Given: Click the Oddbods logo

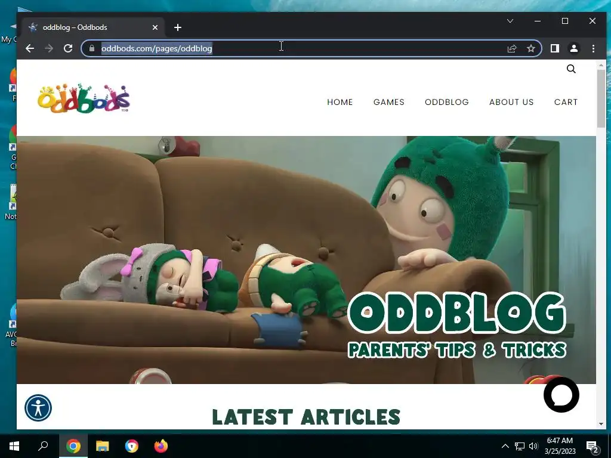Looking at the screenshot, I should click(84, 98).
